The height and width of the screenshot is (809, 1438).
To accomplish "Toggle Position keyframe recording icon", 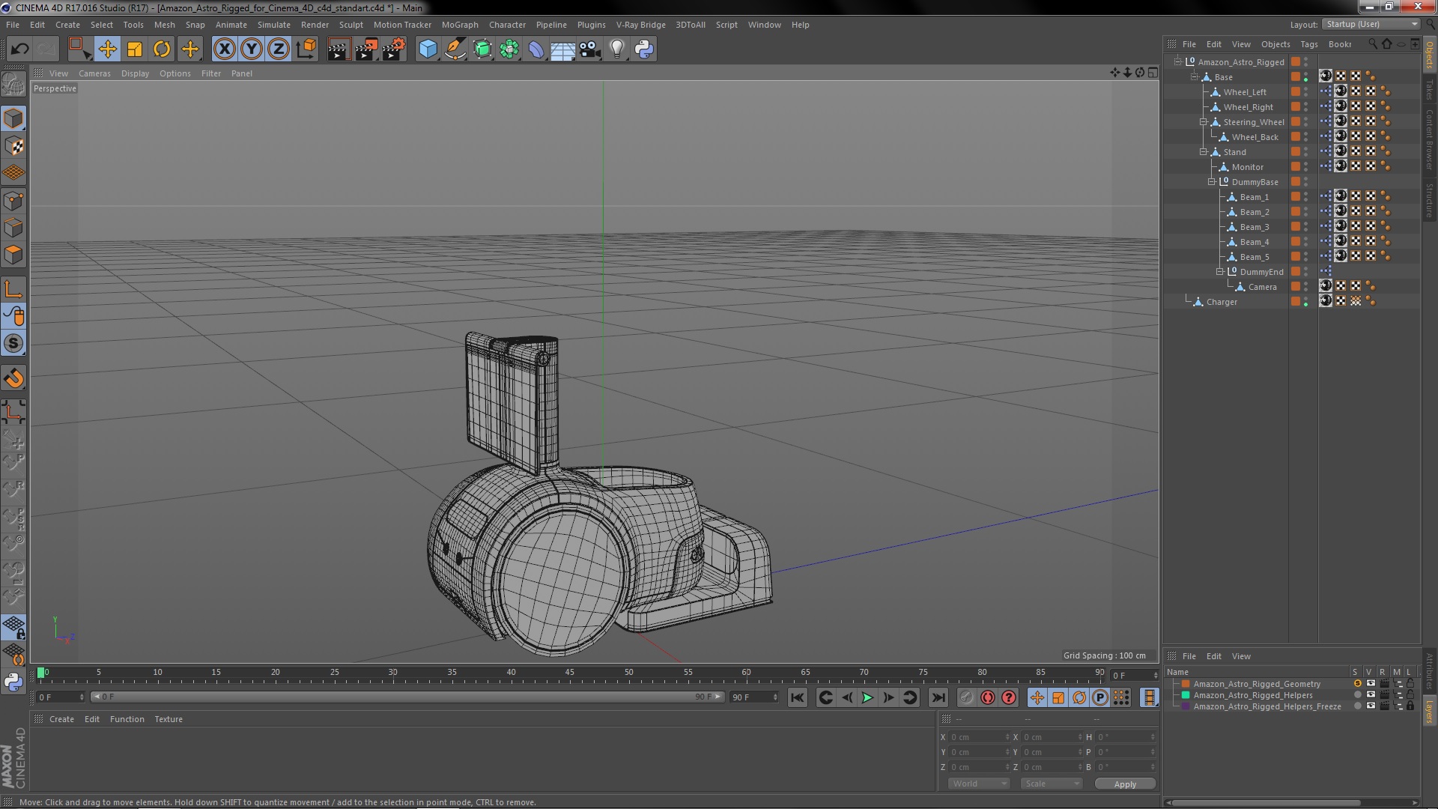I will click(1037, 697).
